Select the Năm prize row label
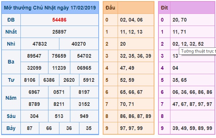The width and height of the screenshot is (216, 138). tap(11, 98)
